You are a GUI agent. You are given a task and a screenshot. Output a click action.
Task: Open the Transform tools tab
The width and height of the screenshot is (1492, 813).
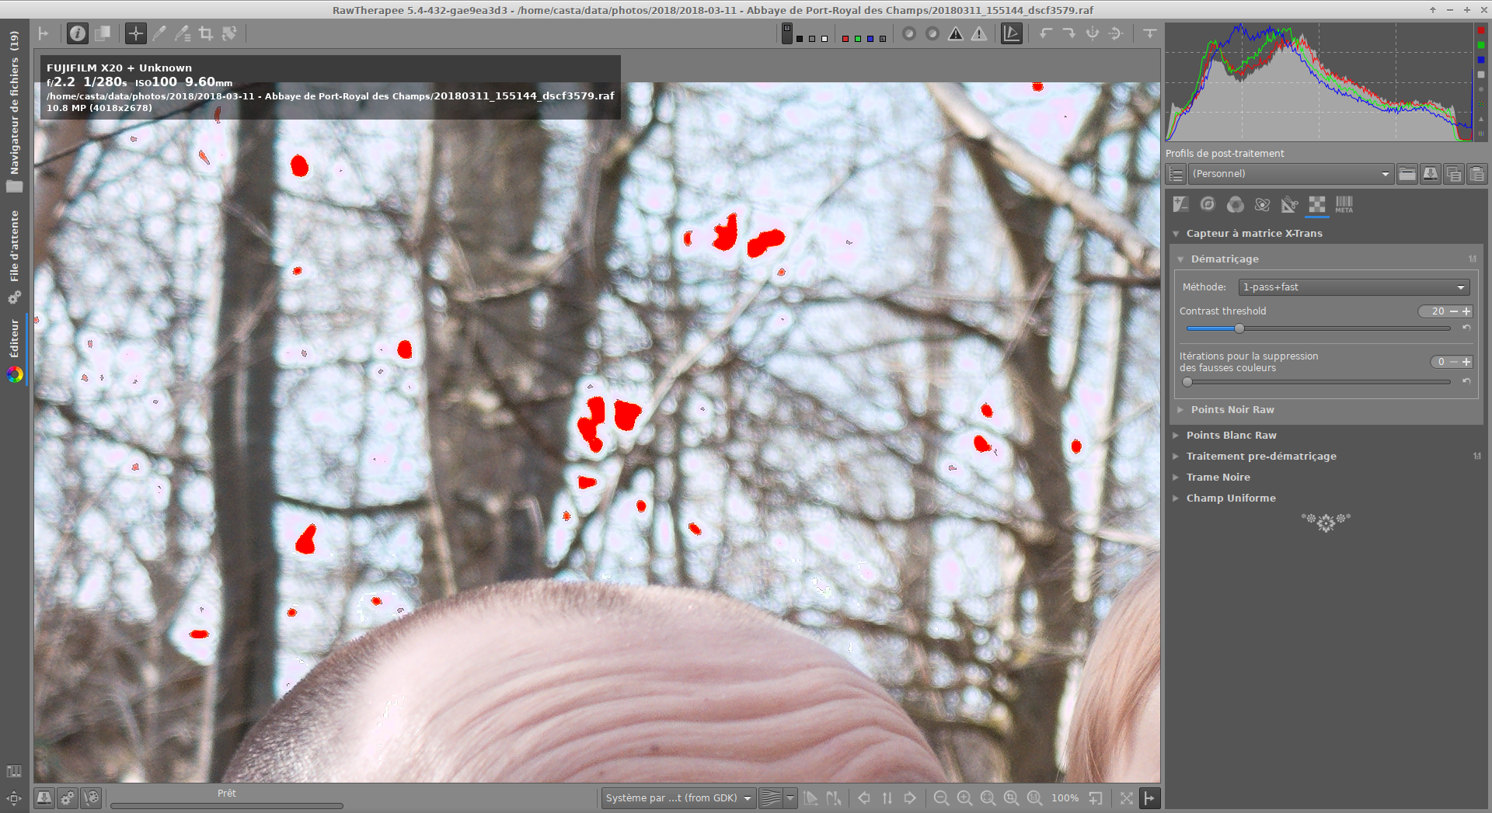tap(1289, 204)
